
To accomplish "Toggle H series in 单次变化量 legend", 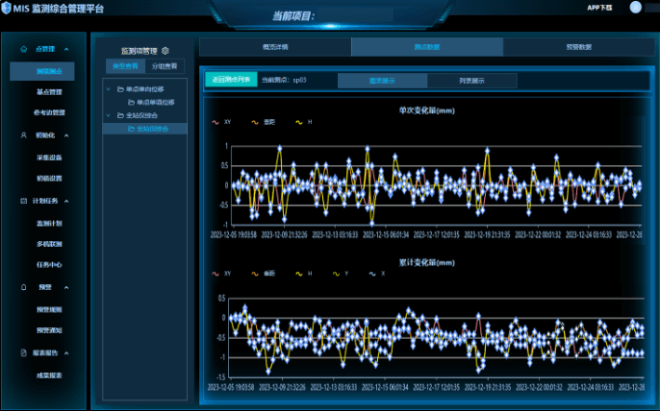I will (x=298, y=123).
